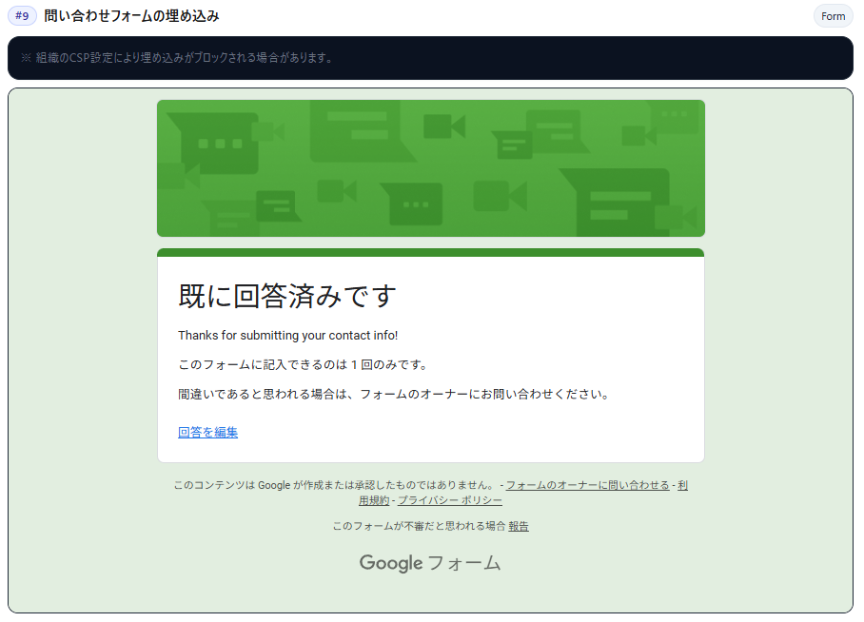864x622 pixels.
Task: Click the #9 badge next to the page title
Action: pos(21,16)
